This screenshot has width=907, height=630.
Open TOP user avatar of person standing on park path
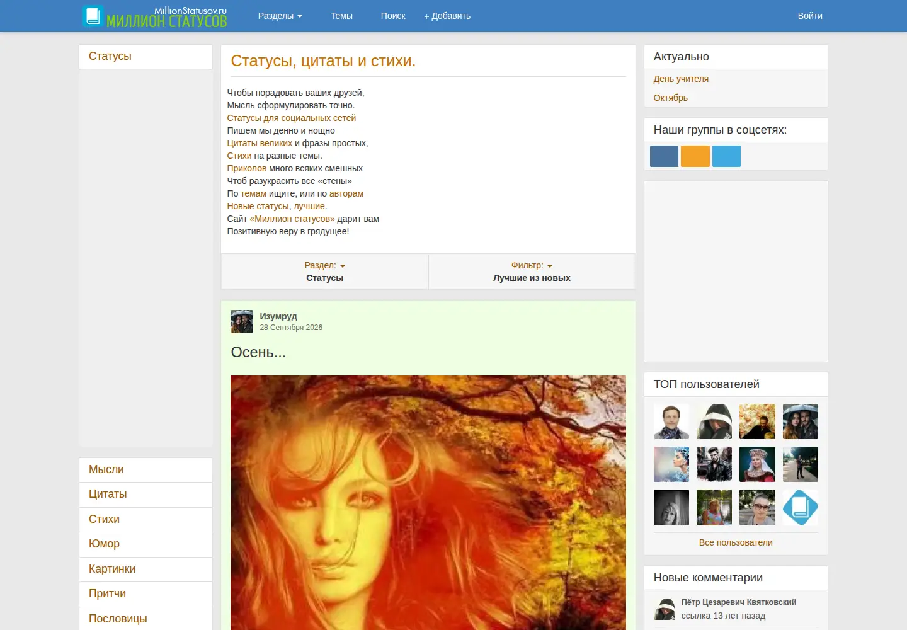[x=801, y=464]
